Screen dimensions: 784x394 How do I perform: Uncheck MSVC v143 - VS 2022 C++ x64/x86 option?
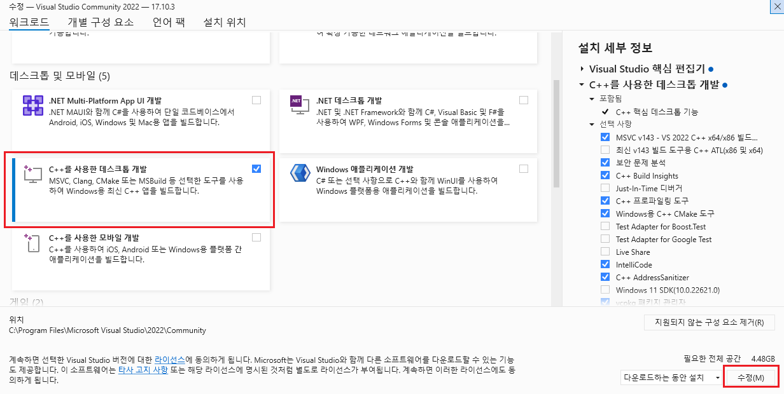605,137
